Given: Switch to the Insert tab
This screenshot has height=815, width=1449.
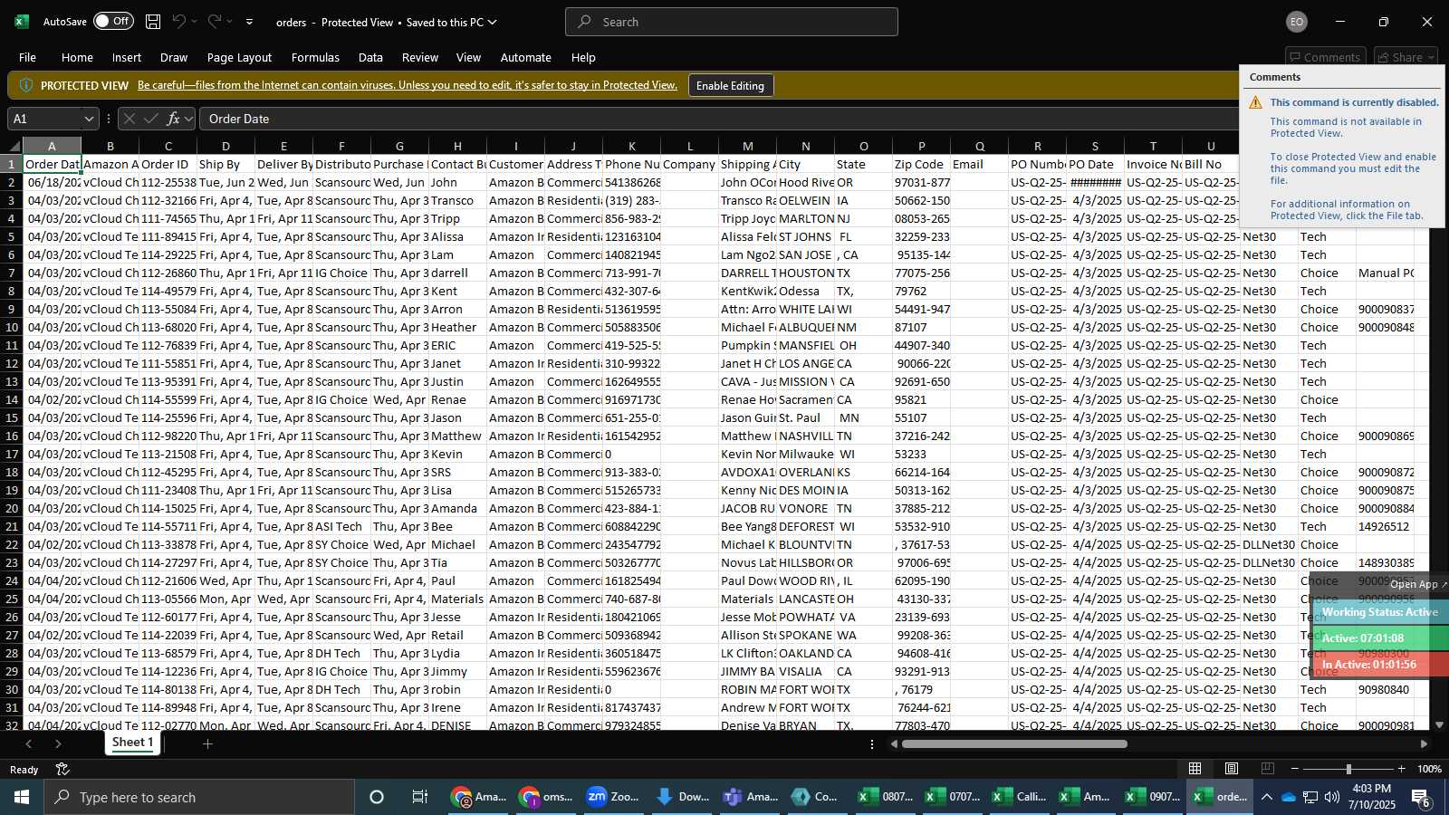Looking at the screenshot, I should pyautogui.click(x=127, y=57).
